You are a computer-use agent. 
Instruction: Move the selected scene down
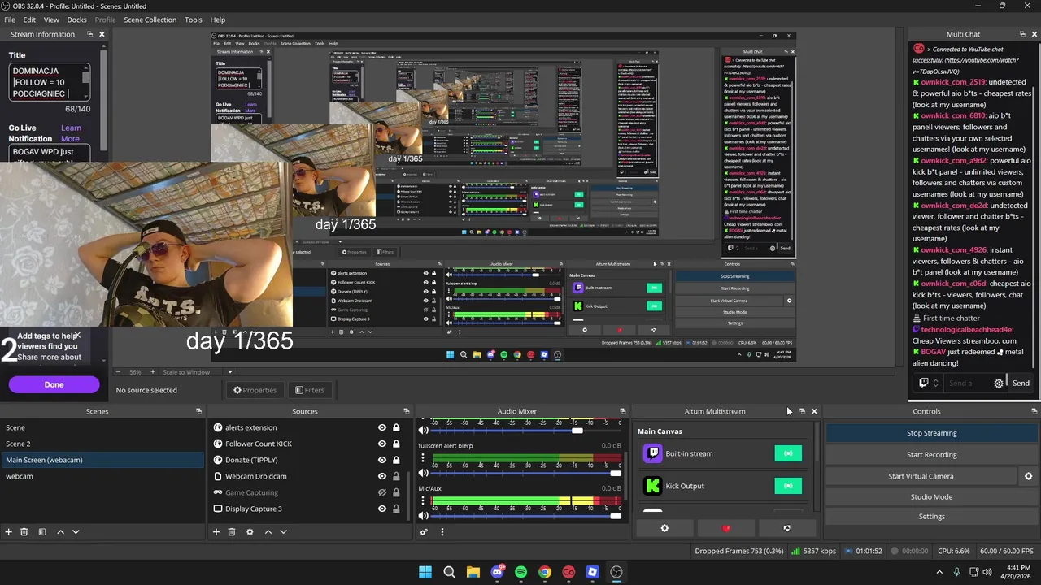[76, 531]
